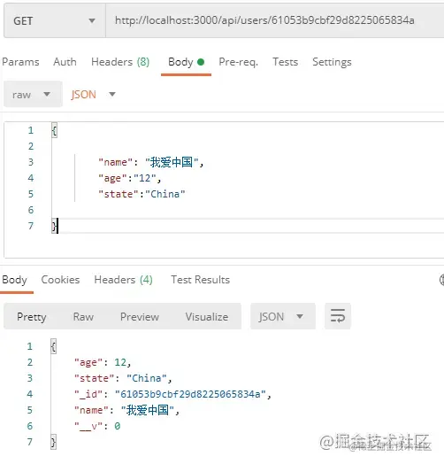The width and height of the screenshot is (444, 464).
Task: Click the "_id" value in response
Action: point(190,394)
